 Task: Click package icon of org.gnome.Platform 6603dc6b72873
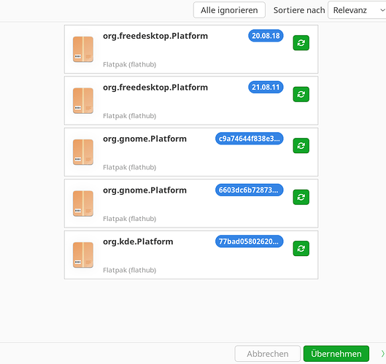tap(83, 204)
